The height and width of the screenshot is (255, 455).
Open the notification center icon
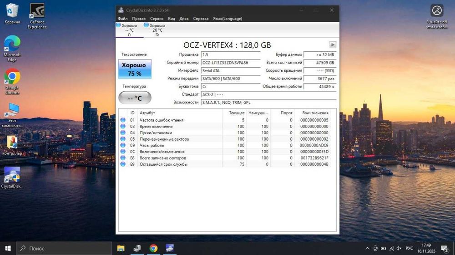click(444, 248)
